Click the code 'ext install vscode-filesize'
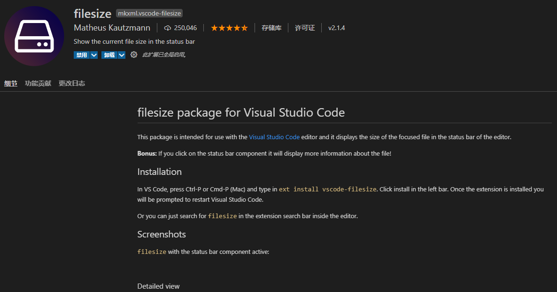The image size is (557, 292). [x=327, y=189]
